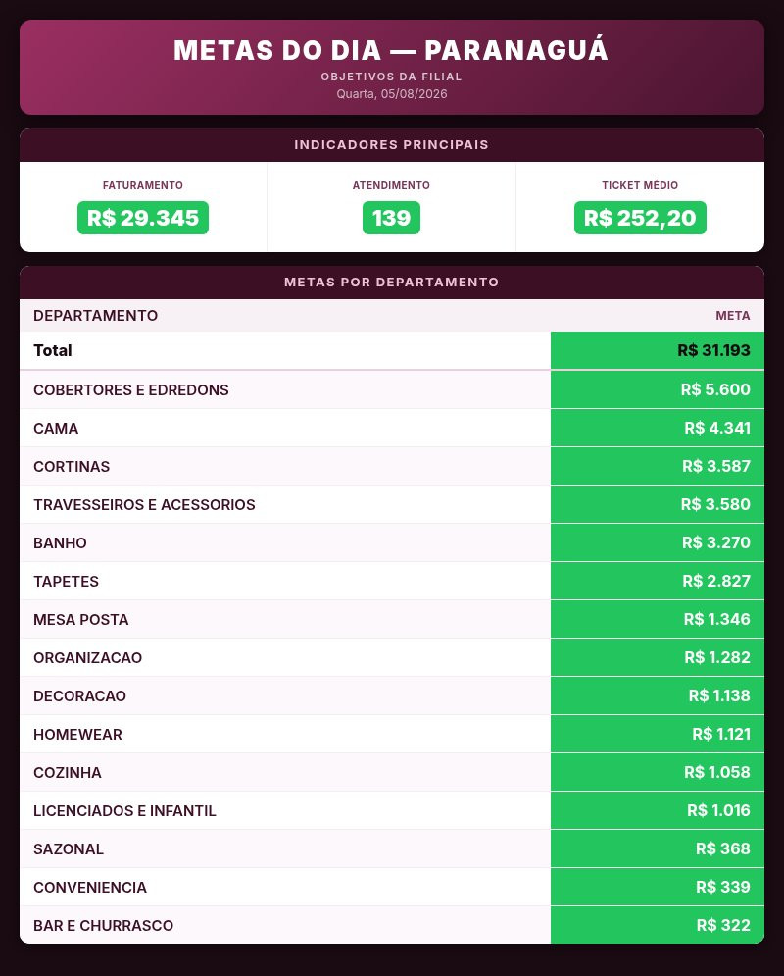Click LICENCIADOS E INFANTIL row label
Screen dimensions: 784x976
click(125, 811)
